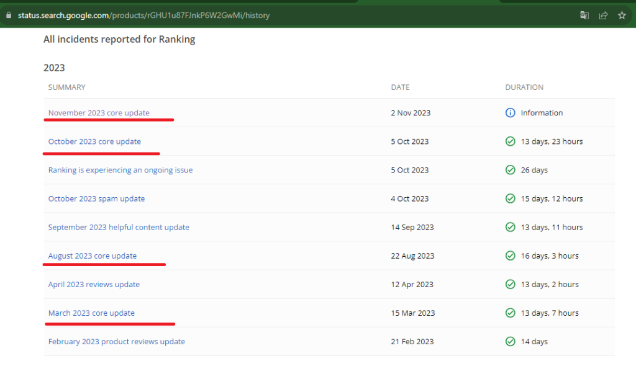Click the share page icon in address bar
This screenshot has width=636, height=374.
603,16
